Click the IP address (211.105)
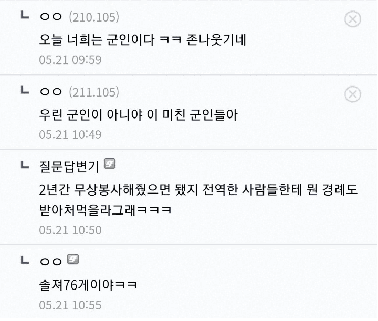This screenshot has height=321, width=378. coord(94,92)
